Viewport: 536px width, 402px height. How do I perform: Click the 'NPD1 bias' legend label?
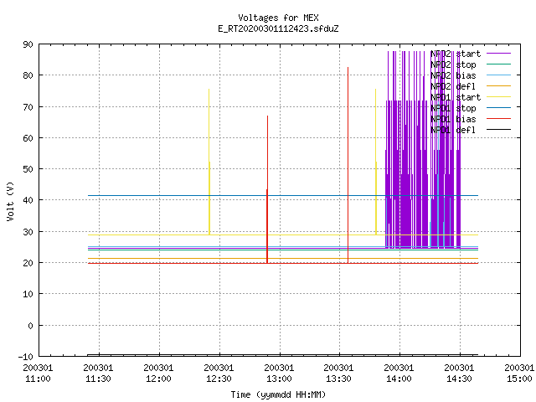453,119
